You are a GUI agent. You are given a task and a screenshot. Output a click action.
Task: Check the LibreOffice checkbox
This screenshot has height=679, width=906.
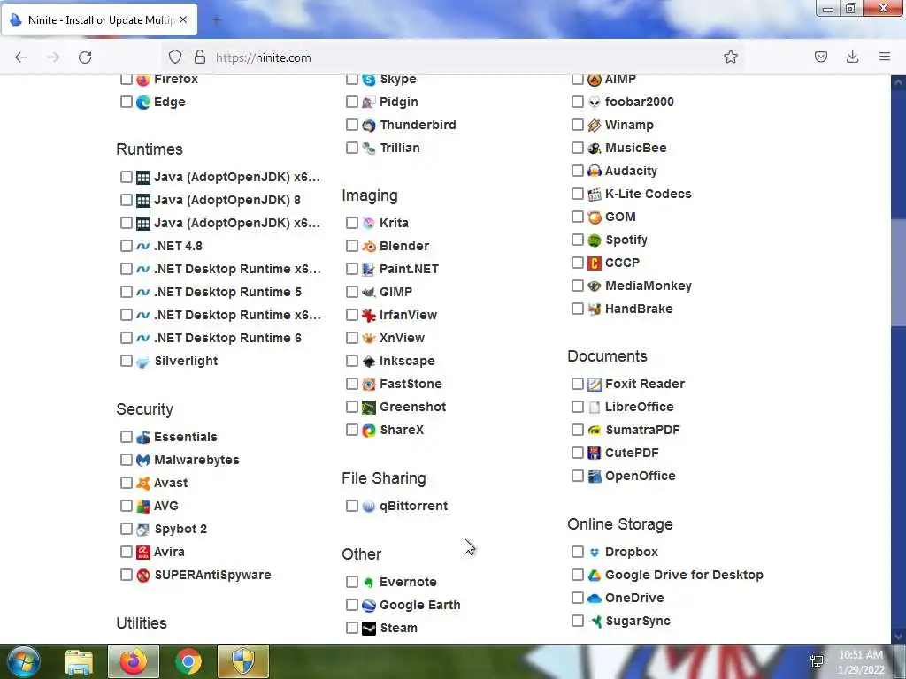tap(577, 407)
